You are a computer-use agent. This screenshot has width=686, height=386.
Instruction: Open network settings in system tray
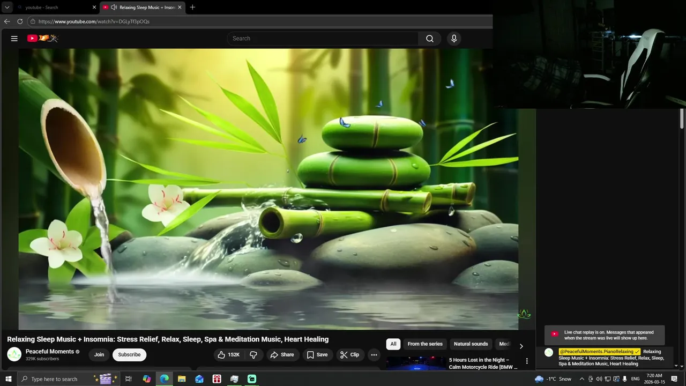(x=608, y=379)
